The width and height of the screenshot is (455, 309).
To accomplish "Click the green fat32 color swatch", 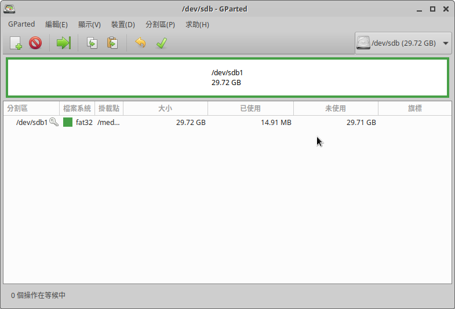I will tap(68, 122).
